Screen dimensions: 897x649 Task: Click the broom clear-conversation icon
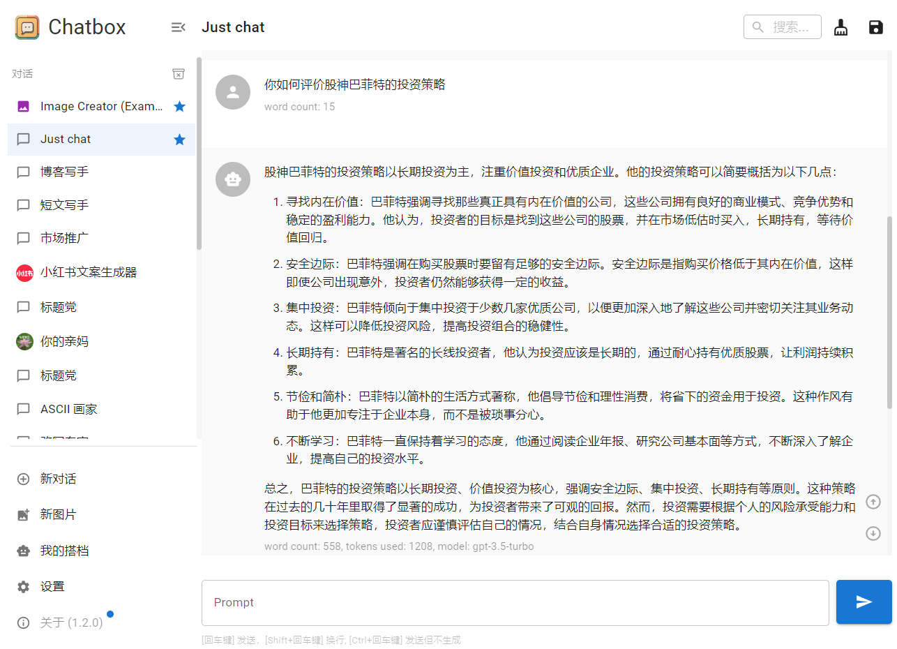841,27
